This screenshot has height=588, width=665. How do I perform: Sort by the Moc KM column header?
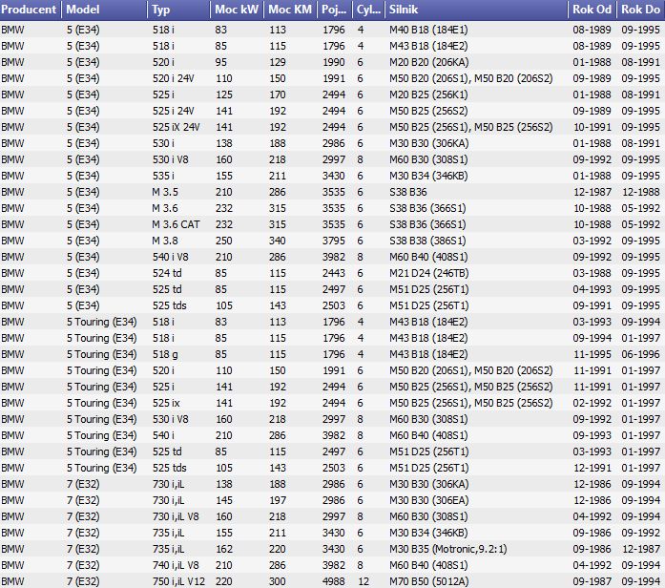click(x=290, y=10)
